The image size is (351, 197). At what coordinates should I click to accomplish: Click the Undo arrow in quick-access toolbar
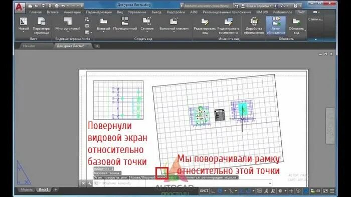coord(63,6)
